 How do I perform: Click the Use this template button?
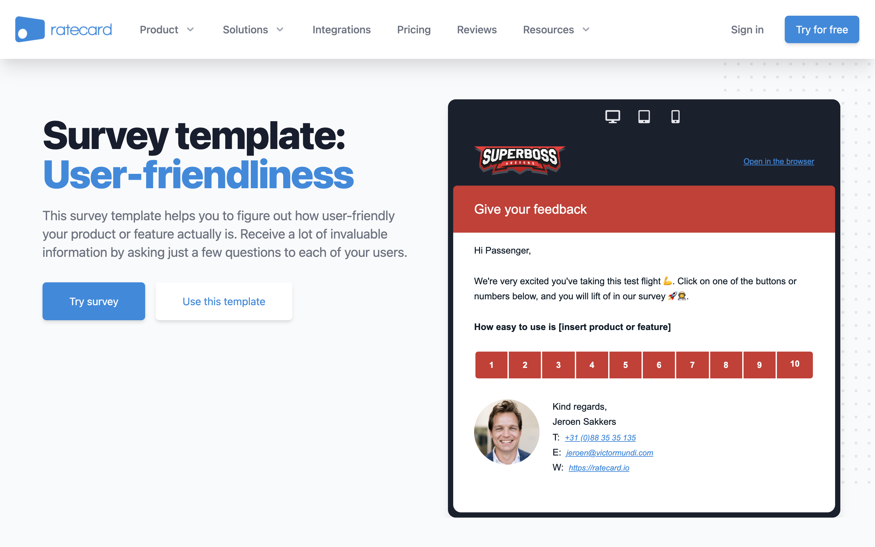(224, 301)
